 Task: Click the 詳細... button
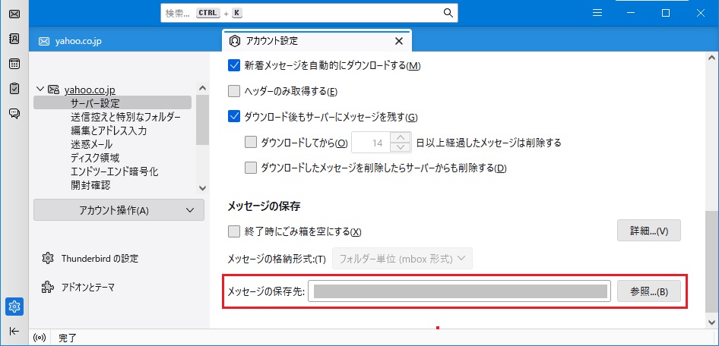pyautogui.click(x=648, y=231)
